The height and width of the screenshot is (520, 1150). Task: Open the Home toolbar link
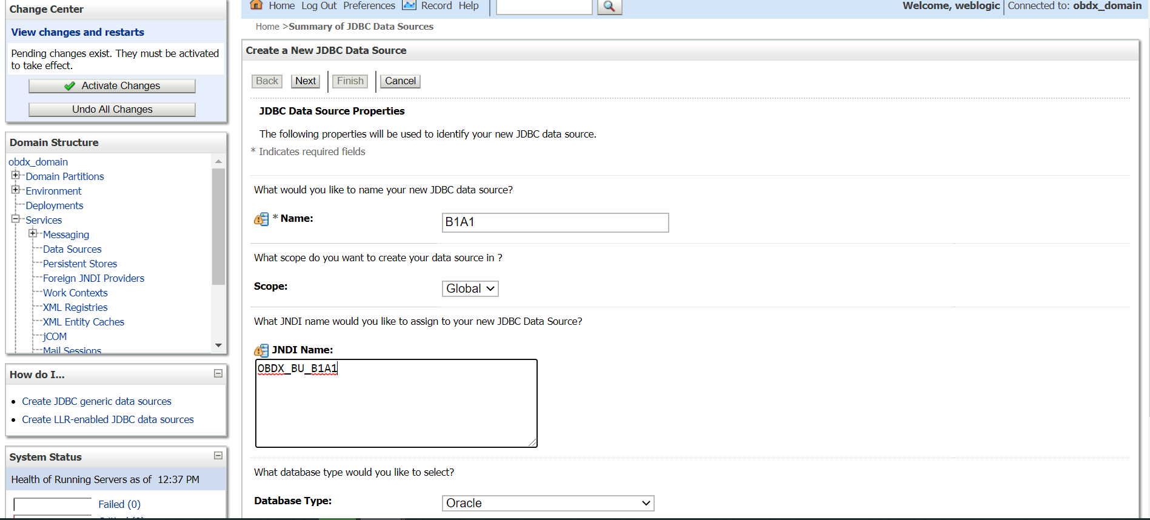click(x=282, y=5)
